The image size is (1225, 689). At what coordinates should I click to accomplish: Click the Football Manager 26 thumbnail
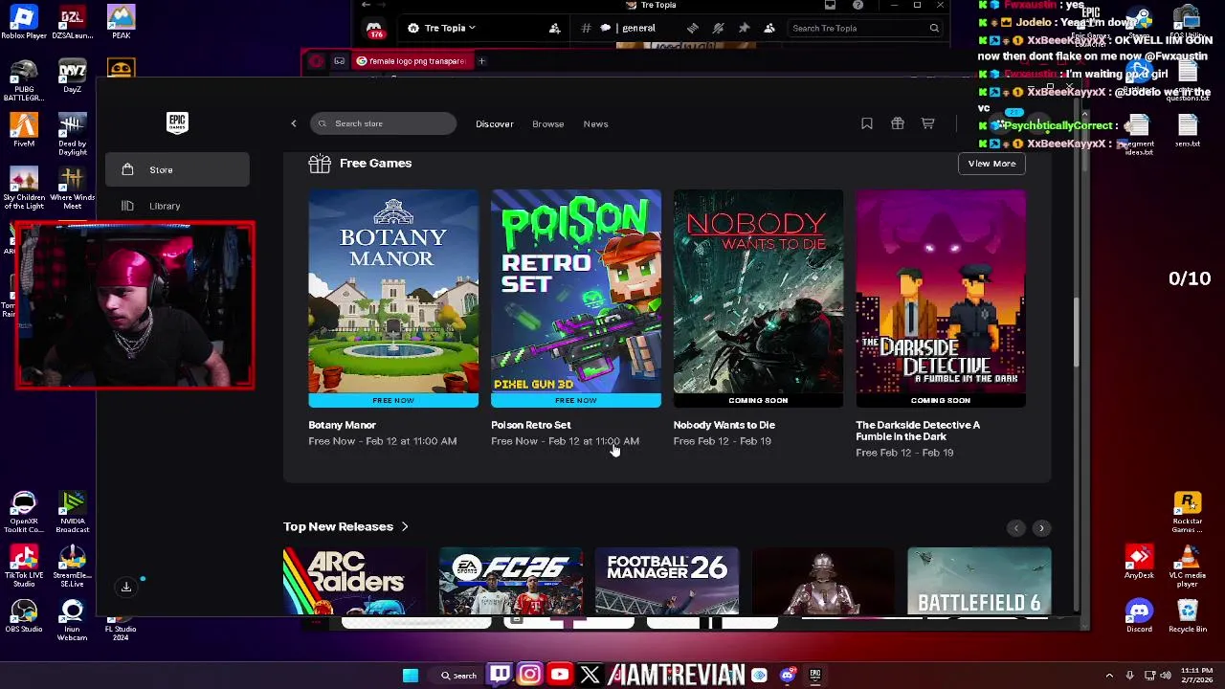(667, 581)
